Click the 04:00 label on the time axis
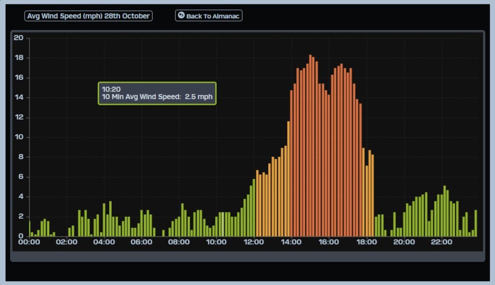Viewport: 495px width, 285px height. pos(104,242)
